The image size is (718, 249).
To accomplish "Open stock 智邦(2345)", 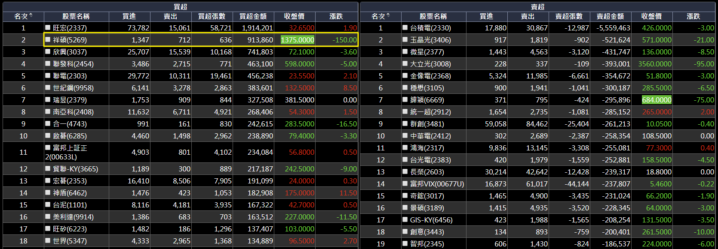I will tap(427, 244).
